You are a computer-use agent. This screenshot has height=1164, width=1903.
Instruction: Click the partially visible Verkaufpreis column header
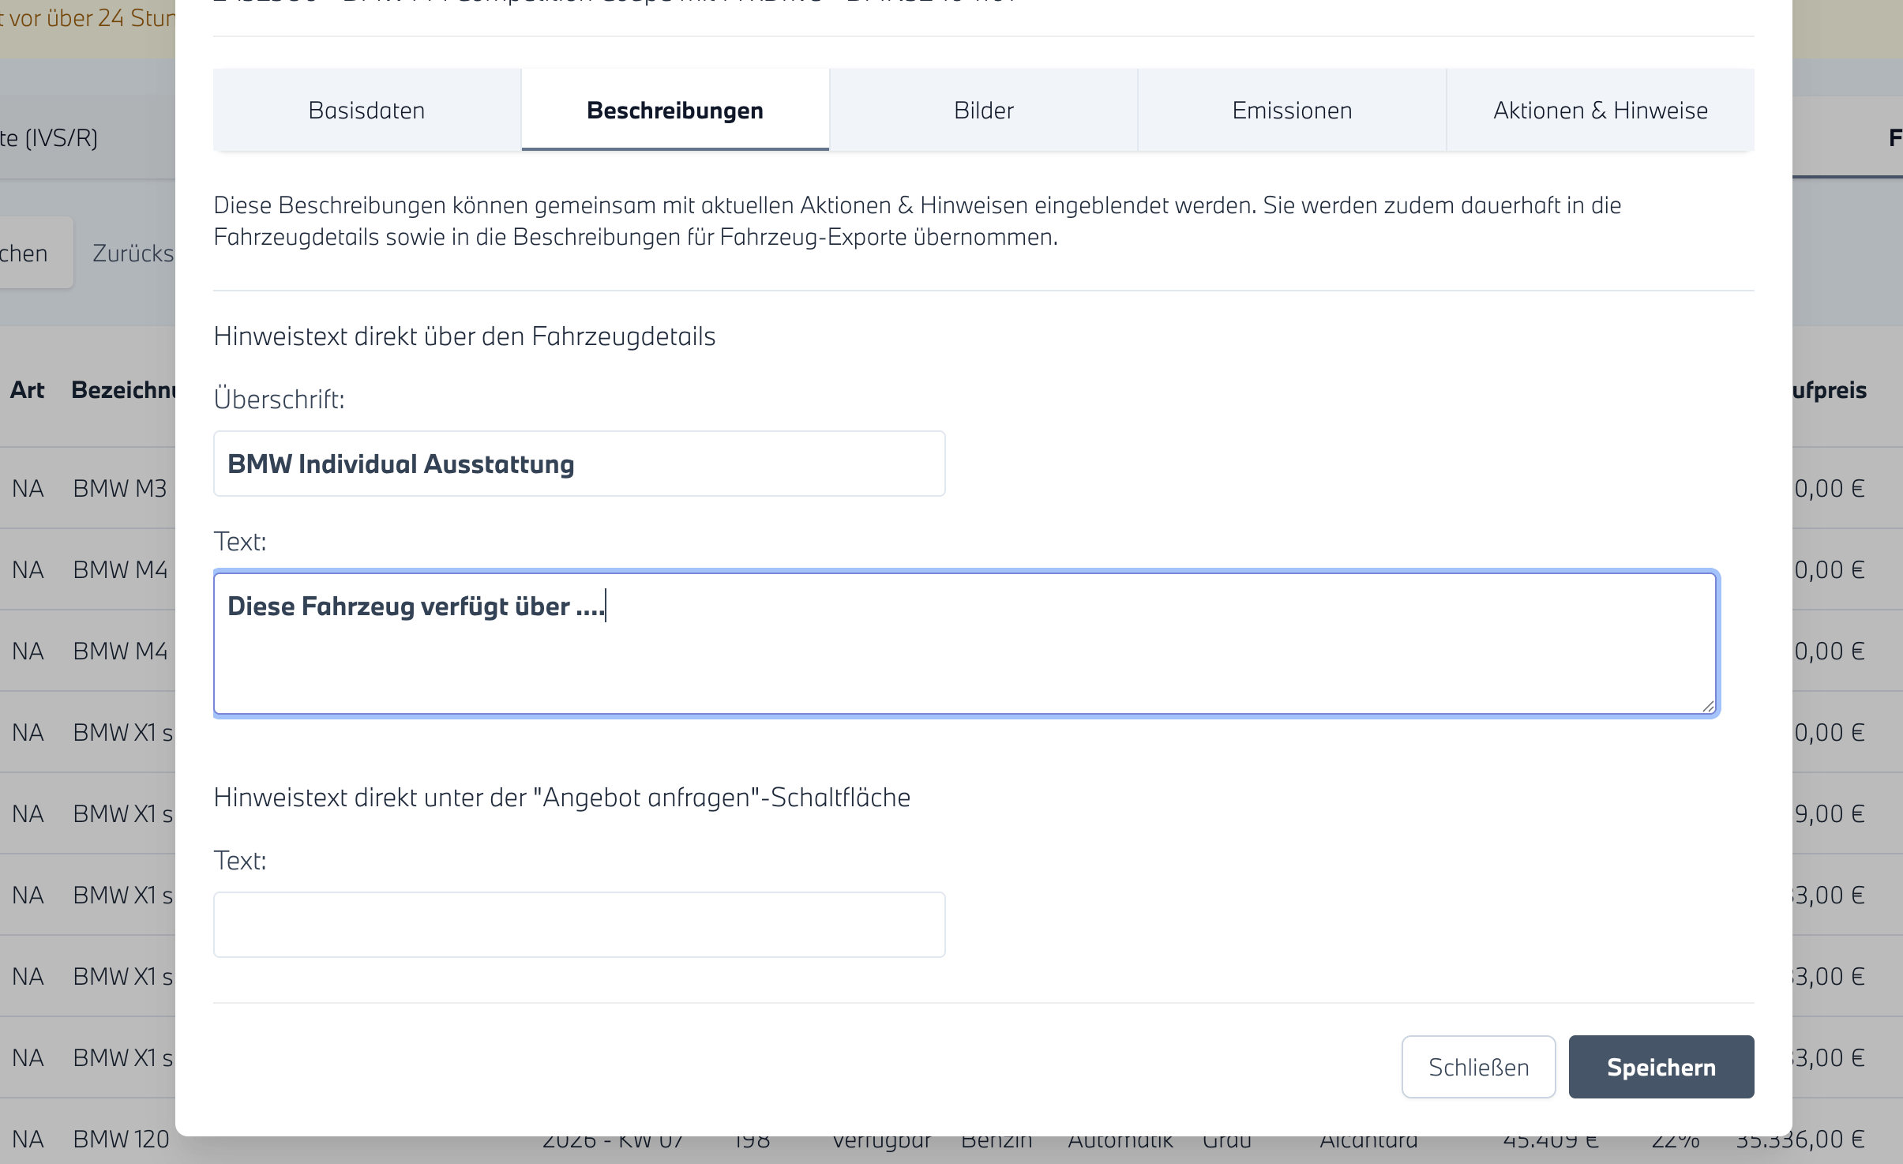pyautogui.click(x=1829, y=390)
